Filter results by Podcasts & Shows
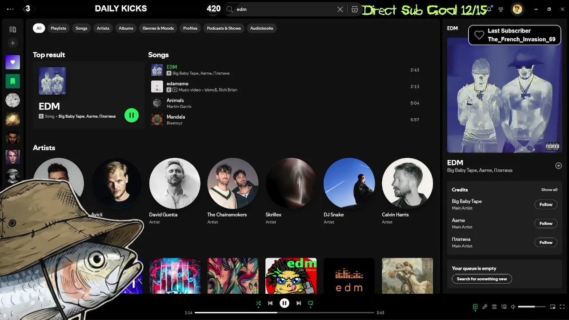Viewport: 569px width, 320px height. point(224,28)
